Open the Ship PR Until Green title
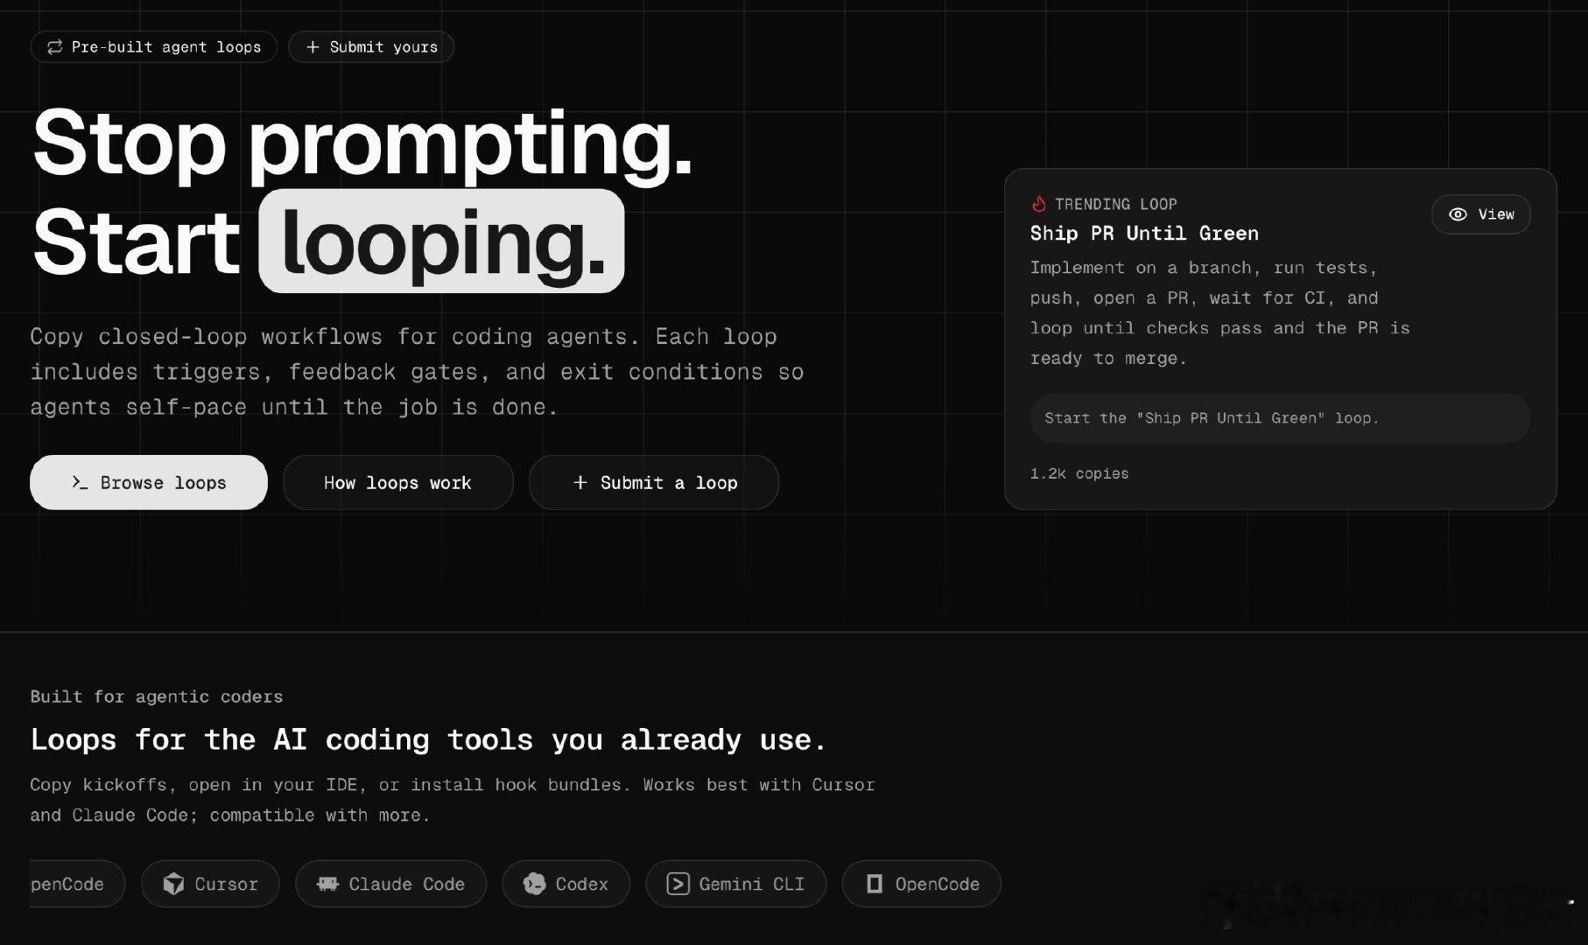1588x945 pixels. click(x=1144, y=234)
